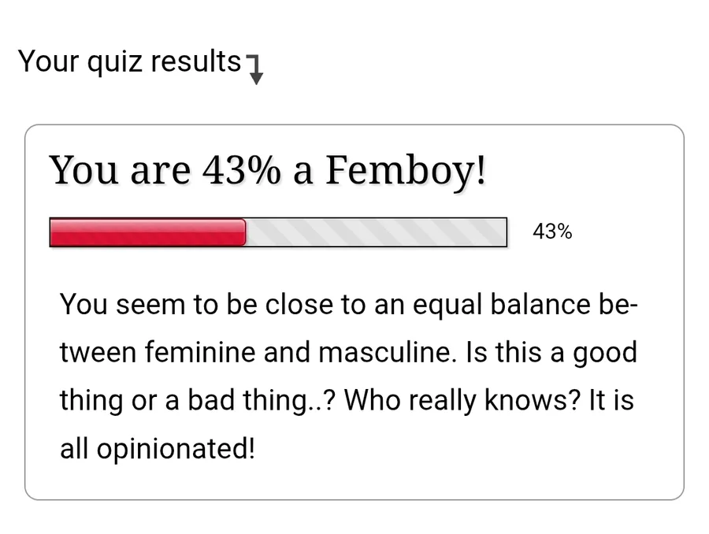Screen dimensions: 709x534
Task: Click the 43% label right of the bar
Action: point(552,232)
